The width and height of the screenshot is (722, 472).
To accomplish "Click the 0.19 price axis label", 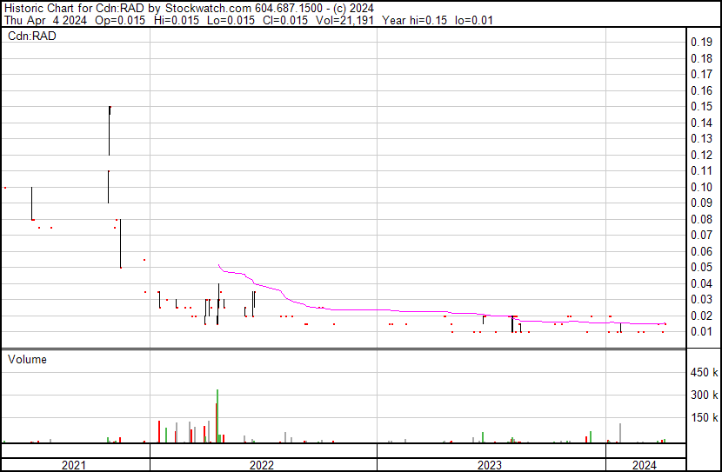I will [x=701, y=43].
